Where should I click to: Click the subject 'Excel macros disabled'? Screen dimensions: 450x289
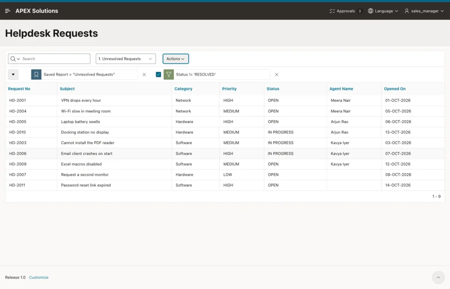pyautogui.click(x=81, y=164)
